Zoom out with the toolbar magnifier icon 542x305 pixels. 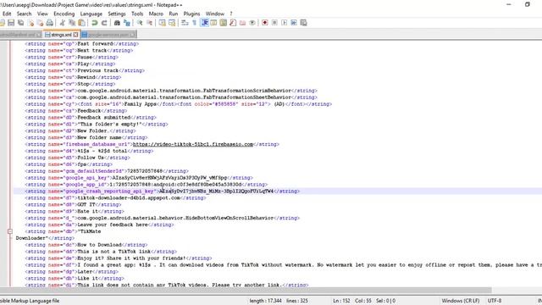149,23
